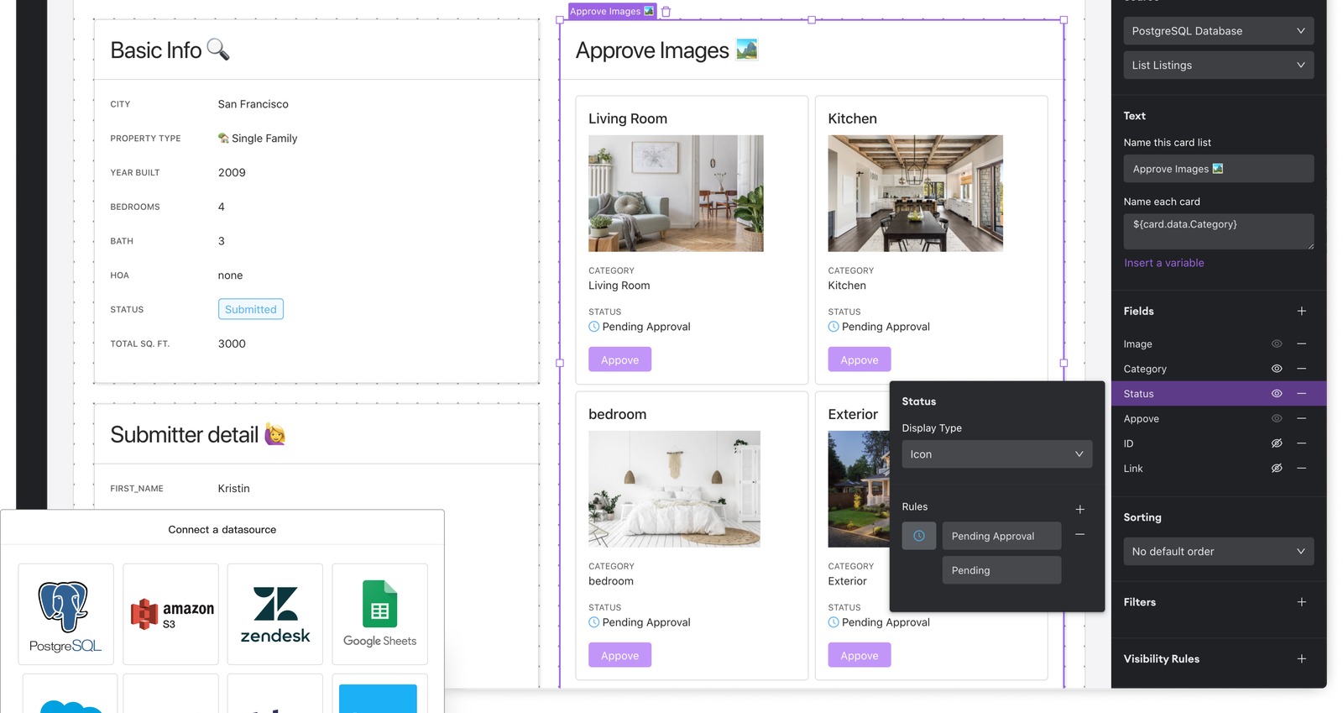Click the clock icon of the rule
Viewport: 1343px width, 713px height.
click(919, 536)
